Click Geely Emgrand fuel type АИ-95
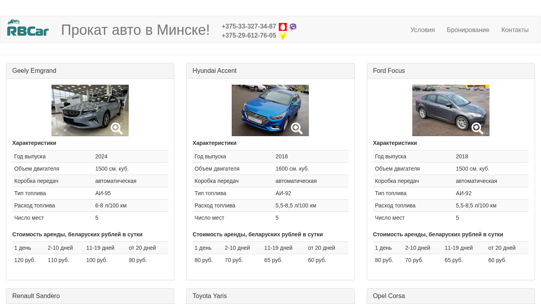 tap(103, 193)
